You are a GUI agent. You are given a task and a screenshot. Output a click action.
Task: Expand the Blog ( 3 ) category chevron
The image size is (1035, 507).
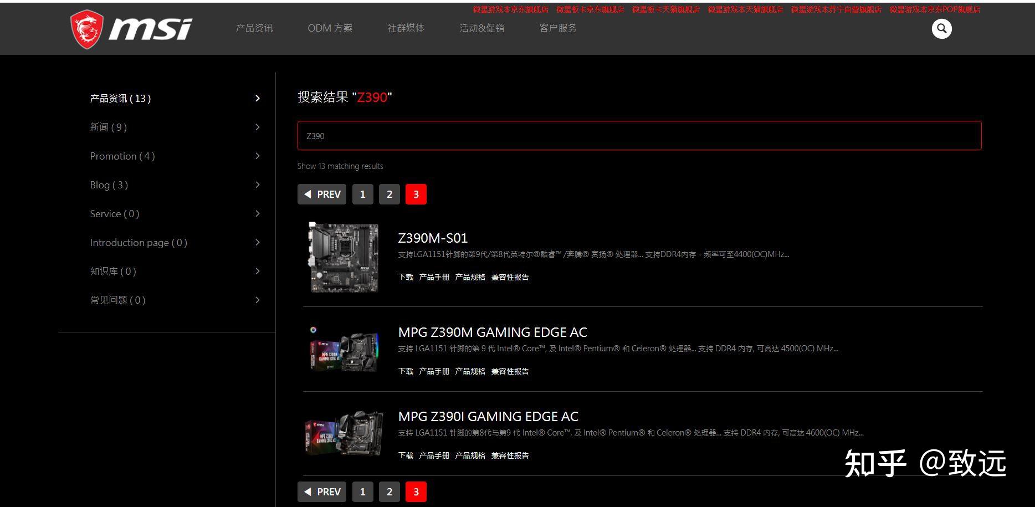pos(257,185)
